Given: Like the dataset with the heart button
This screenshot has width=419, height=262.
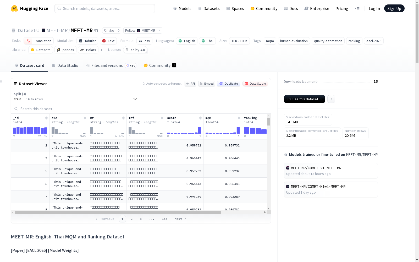Looking at the screenshot, I should point(109,30).
